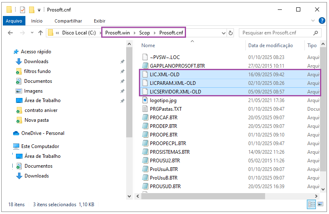Click the OneDrive cloud icon
This screenshot has height=214, width=329.
pos(16,133)
